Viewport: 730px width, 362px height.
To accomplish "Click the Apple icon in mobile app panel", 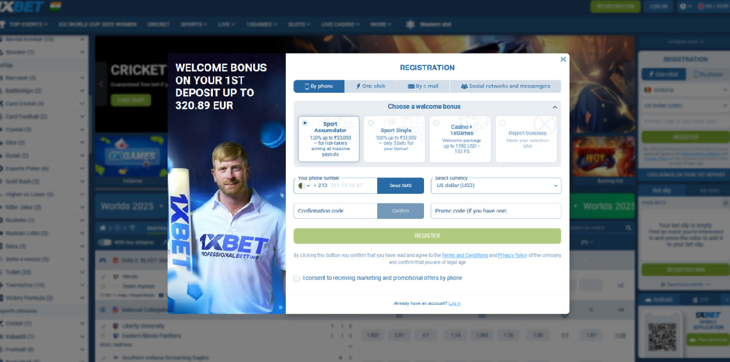I will tap(695, 299).
